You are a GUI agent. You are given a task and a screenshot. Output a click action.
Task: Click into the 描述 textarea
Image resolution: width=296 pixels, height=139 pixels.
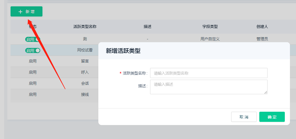coord(209,87)
